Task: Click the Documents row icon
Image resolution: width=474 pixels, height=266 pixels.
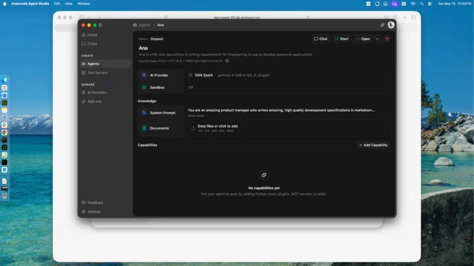Action: pyautogui.click(x=144, y=128)
